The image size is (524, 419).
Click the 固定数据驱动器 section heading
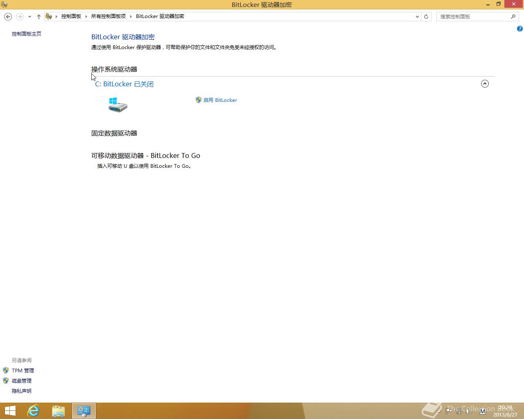(x=114, y=133)
